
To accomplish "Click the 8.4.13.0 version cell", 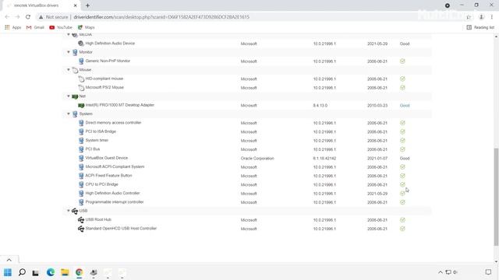I will coord(320,106).
